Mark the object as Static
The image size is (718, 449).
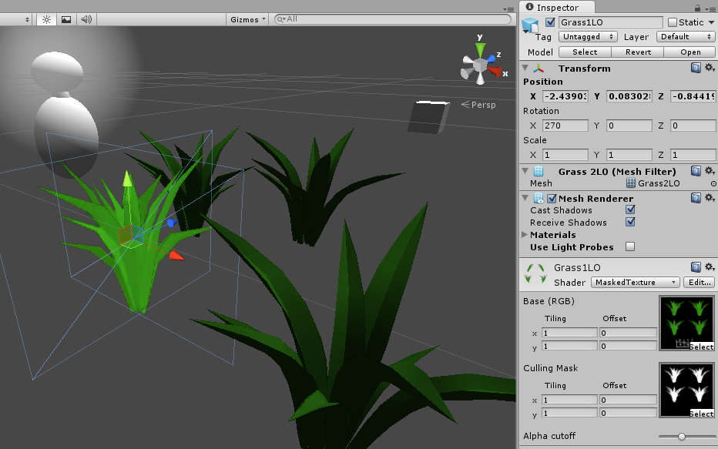tap(673, 23)
